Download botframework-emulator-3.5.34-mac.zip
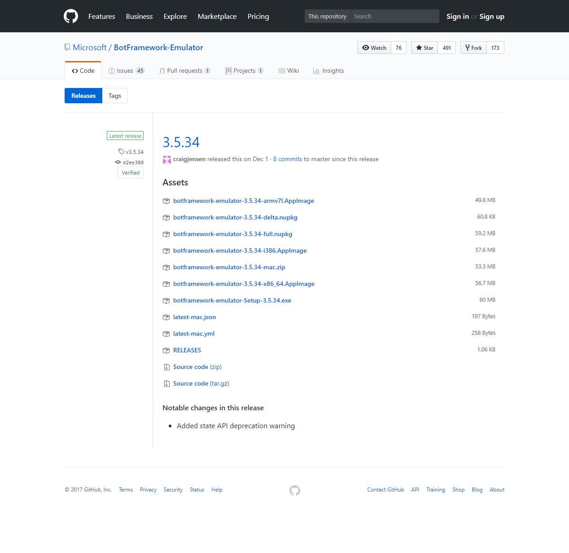 tap(229, 267)
